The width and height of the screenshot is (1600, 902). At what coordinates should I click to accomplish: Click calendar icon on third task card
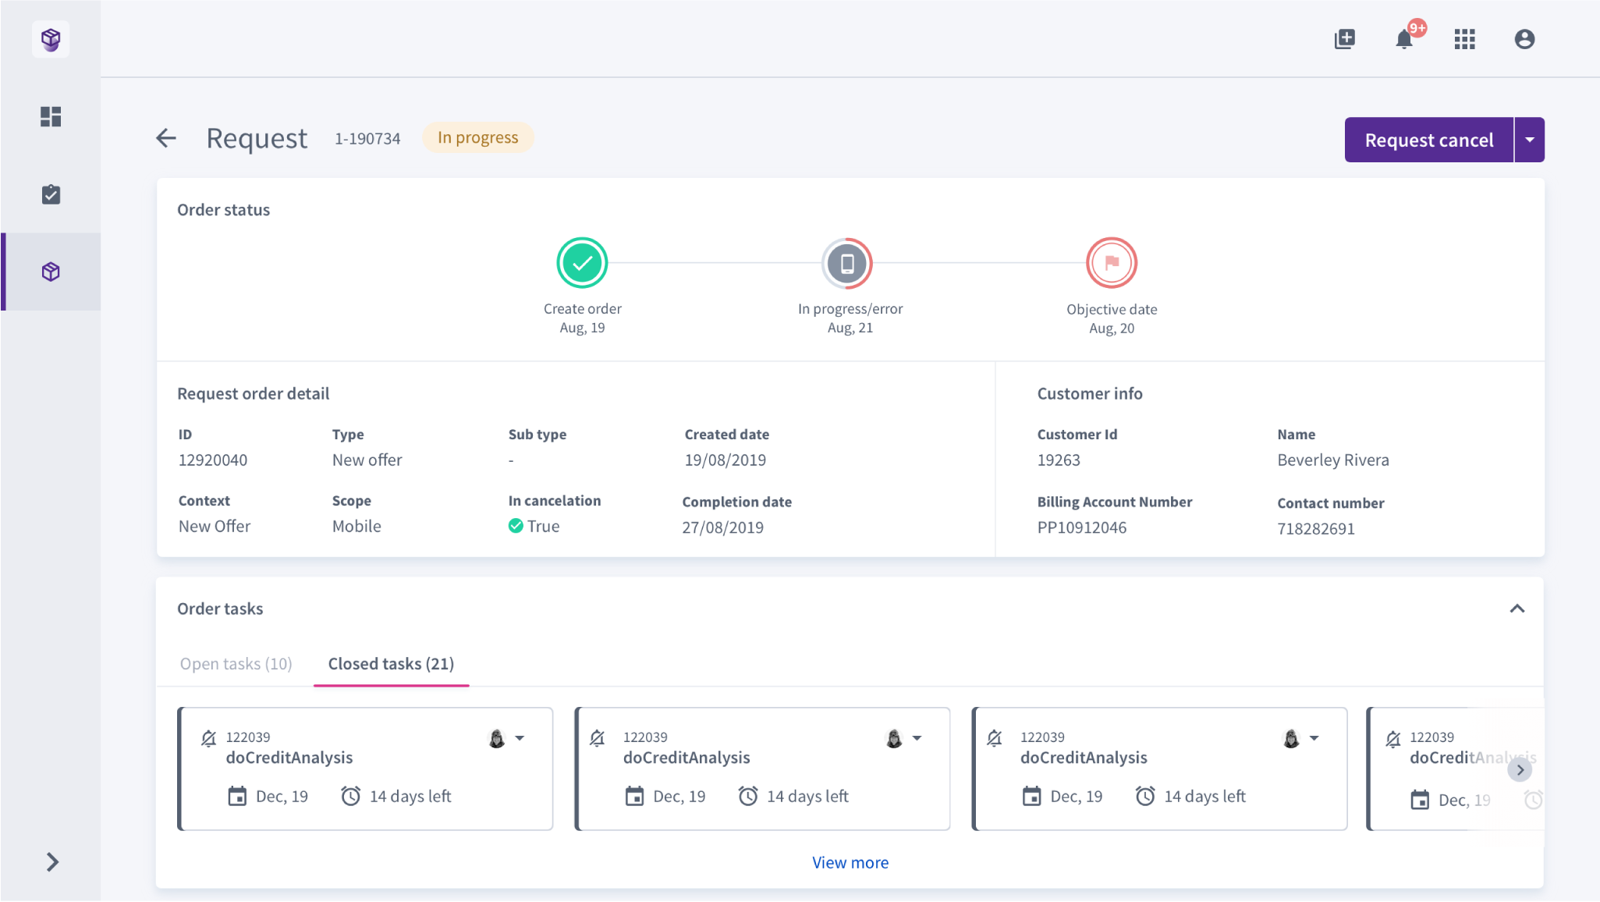(1031, 796)
